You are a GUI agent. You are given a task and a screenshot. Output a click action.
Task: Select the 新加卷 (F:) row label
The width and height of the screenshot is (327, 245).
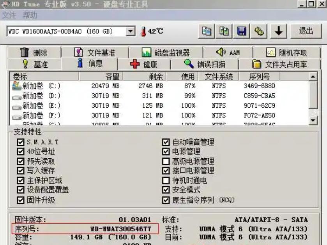click(41, 115)
